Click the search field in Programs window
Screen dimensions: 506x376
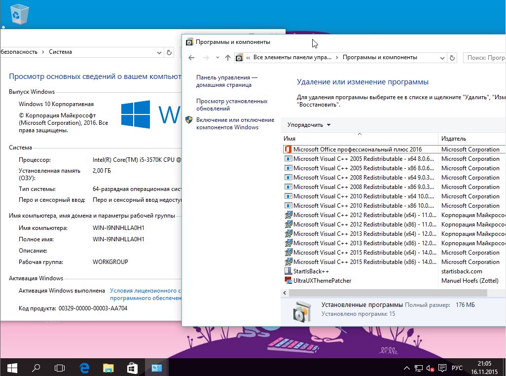pyautogui.click(x=484, y=58)
